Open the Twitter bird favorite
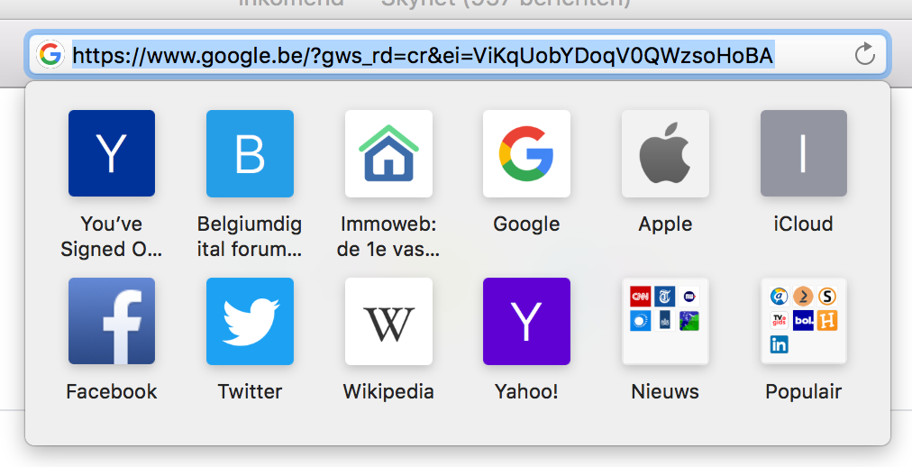The width and height of the screenshot is (912, 467). pos(251,321)
